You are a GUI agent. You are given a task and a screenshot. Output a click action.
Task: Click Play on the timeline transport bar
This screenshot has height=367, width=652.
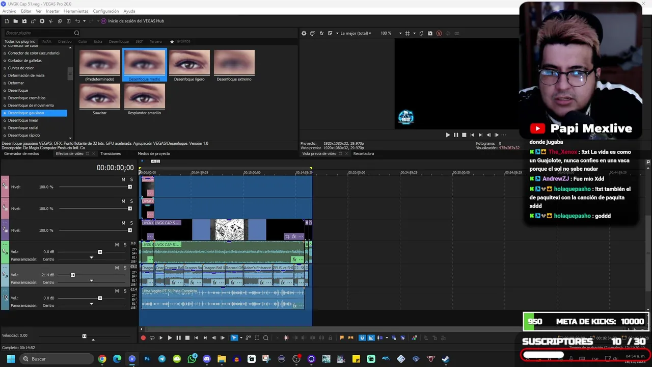pyautogui.click(x=170, y=338)
